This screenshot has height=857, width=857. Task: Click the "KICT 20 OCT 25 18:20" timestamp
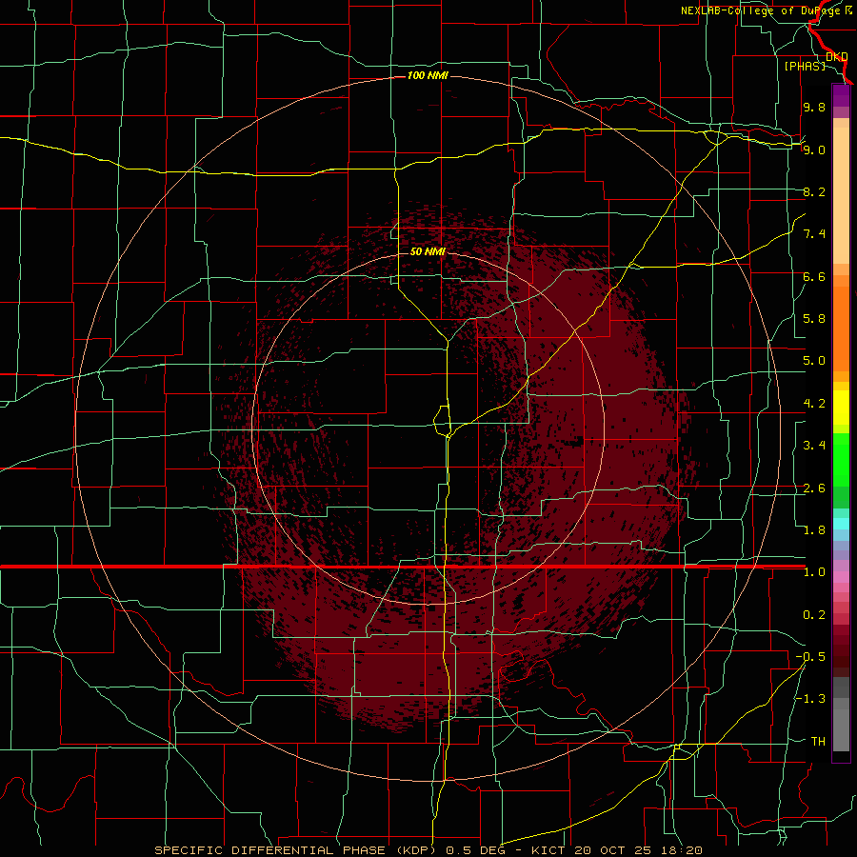click(616, 850)
